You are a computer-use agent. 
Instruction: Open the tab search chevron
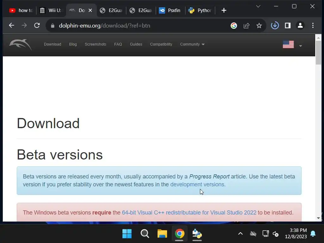[x=258, y=6]
